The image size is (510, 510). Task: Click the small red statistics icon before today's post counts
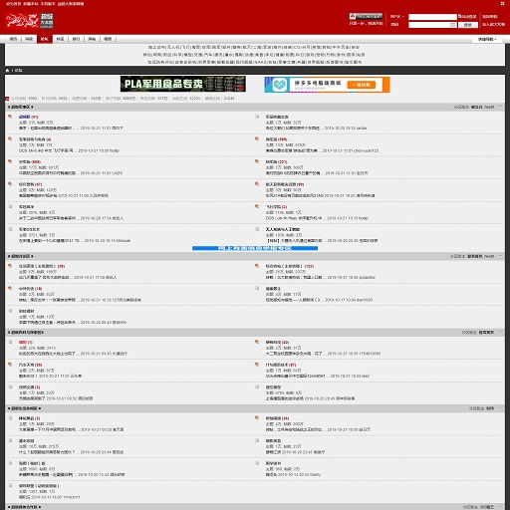point(7,99)
